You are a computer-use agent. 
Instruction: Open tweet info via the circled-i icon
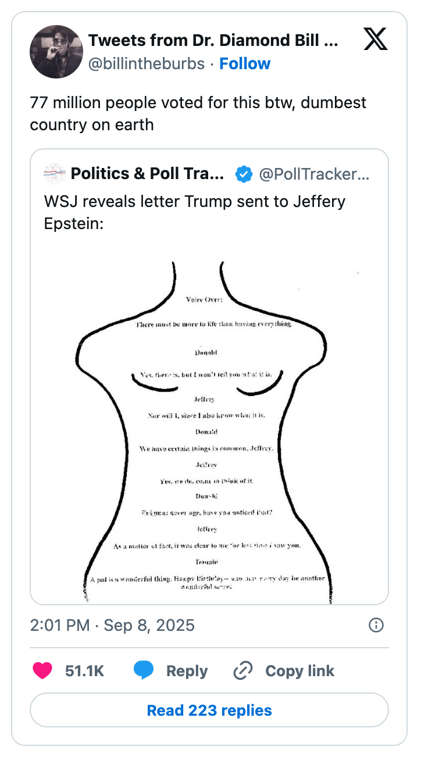(x=376, y=625)
